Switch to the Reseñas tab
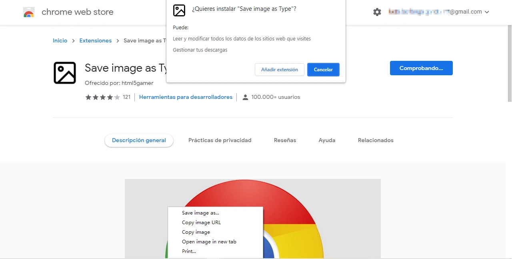This screenshot has width=512, height=259. click(x=285, y=141)
